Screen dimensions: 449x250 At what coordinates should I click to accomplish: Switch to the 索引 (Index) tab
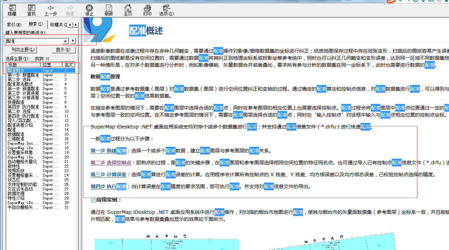[14, 25]
